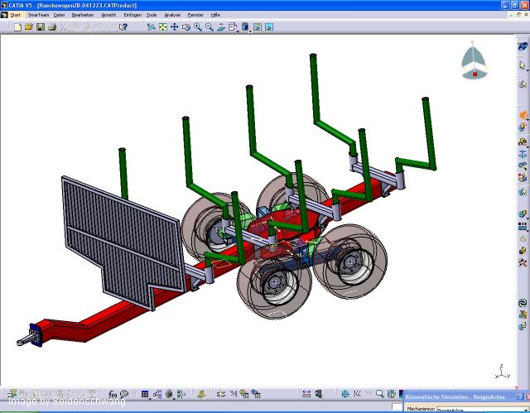Open the Start menu in menu bar
Image resolution: width=530 pixels, height=413 pixels.
(15, 15)
